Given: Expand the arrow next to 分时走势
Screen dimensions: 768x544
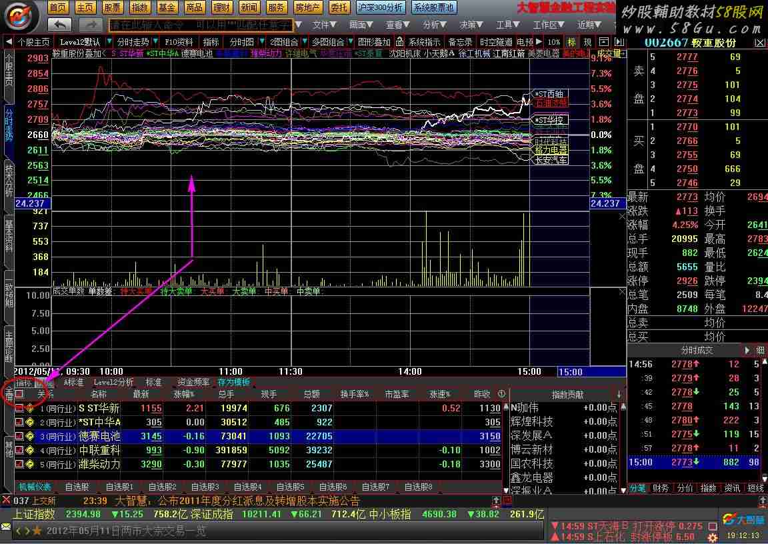Looking at the screenshot, I should (155, 42).
